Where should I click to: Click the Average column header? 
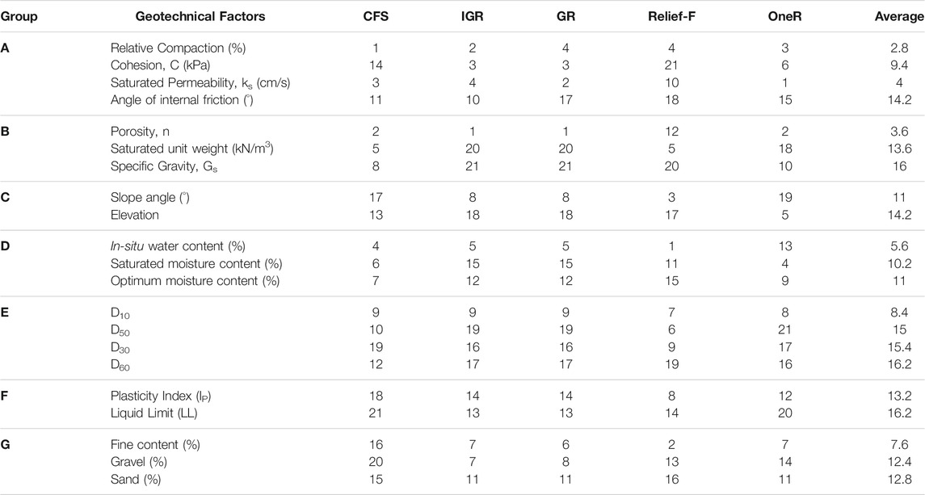pos(900,16)
